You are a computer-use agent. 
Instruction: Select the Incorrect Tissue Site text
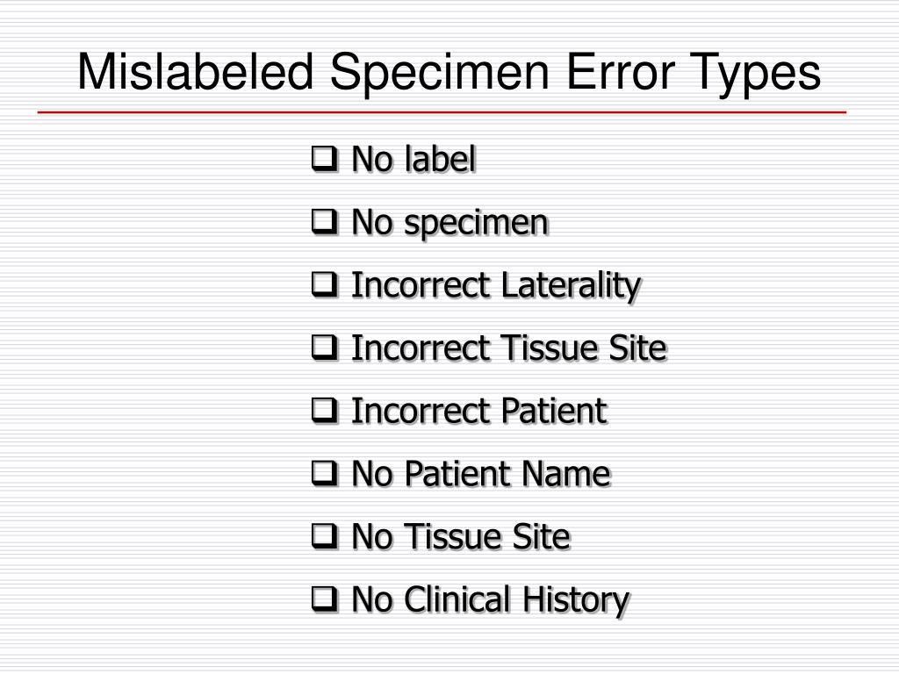point(509,348)
